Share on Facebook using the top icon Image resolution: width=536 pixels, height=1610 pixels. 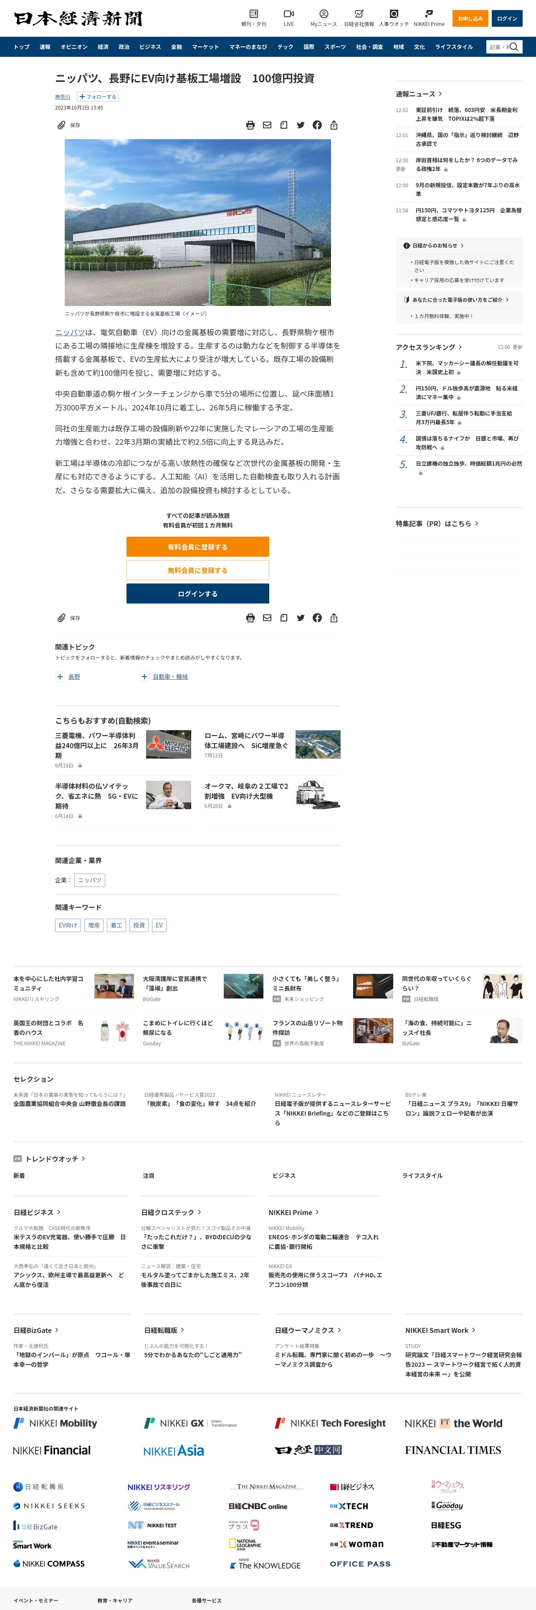pos(317,125)
